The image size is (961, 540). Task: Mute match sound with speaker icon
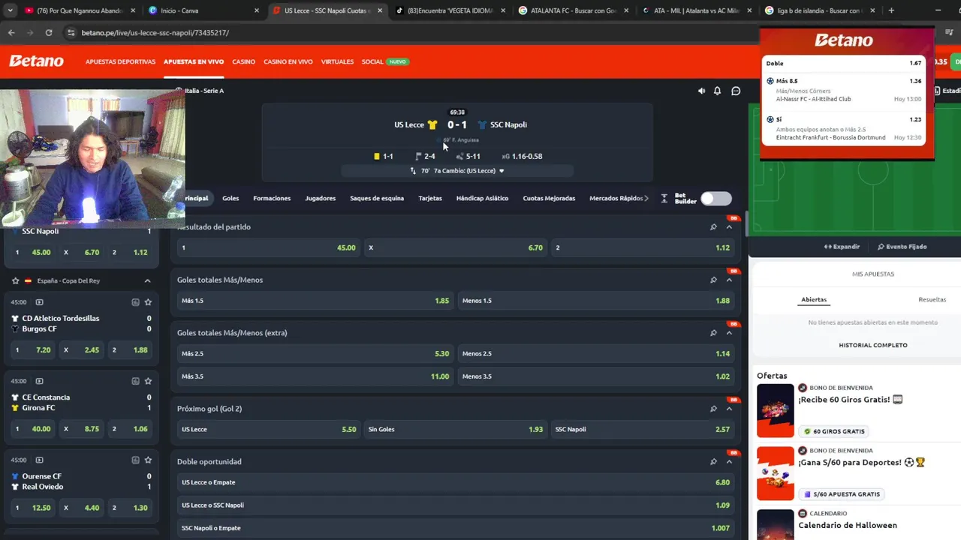tap(701, 91)
